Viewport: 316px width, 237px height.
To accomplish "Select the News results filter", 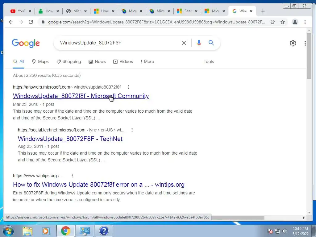I will tap(97, 62).
